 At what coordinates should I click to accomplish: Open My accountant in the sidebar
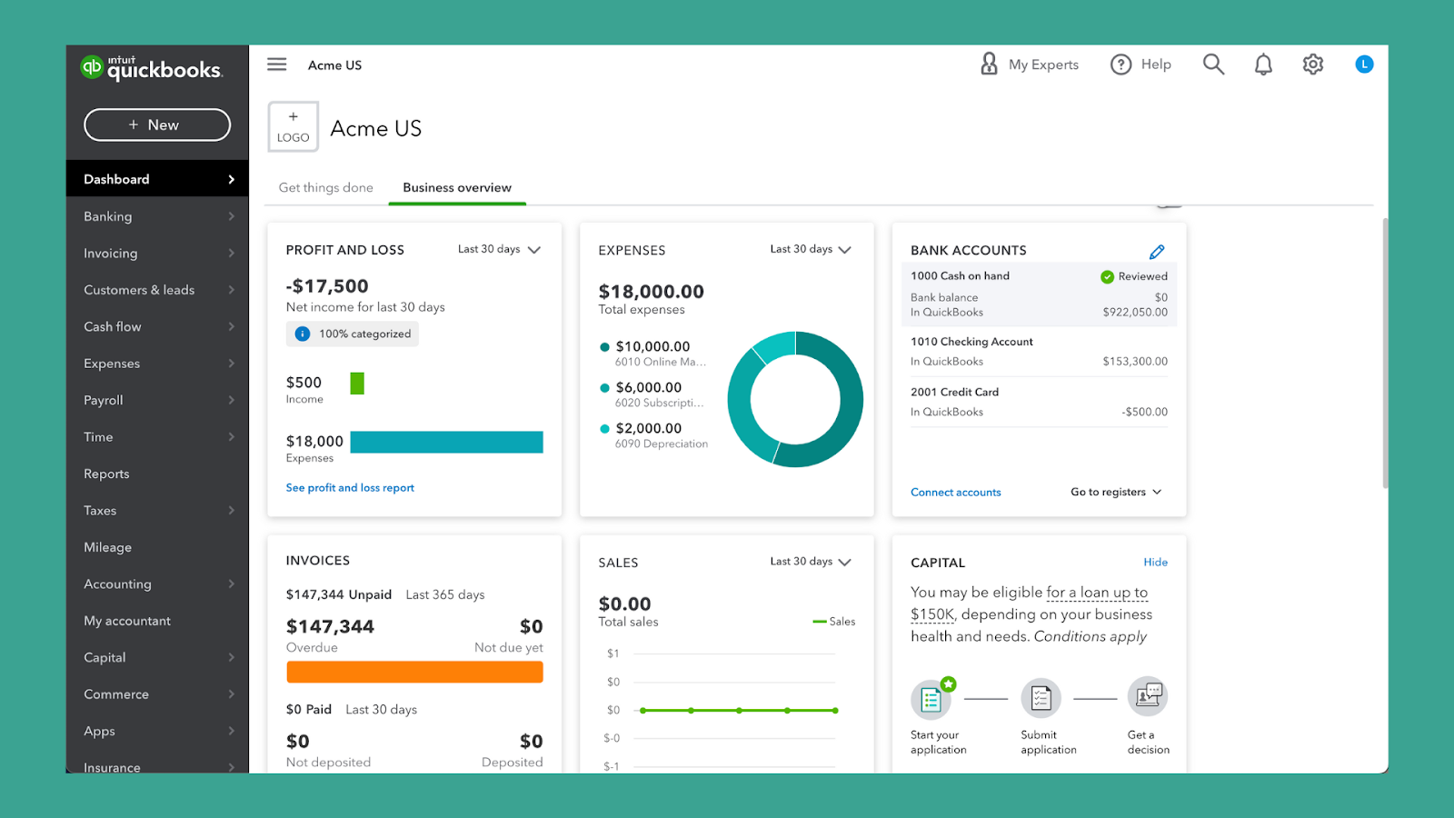[157, 621]
